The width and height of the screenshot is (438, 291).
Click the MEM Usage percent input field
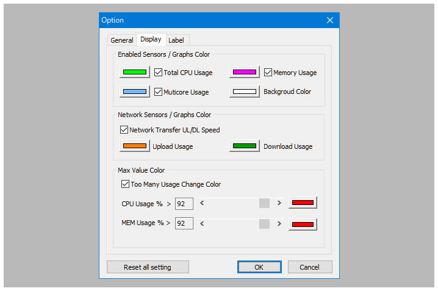(184, 224)
